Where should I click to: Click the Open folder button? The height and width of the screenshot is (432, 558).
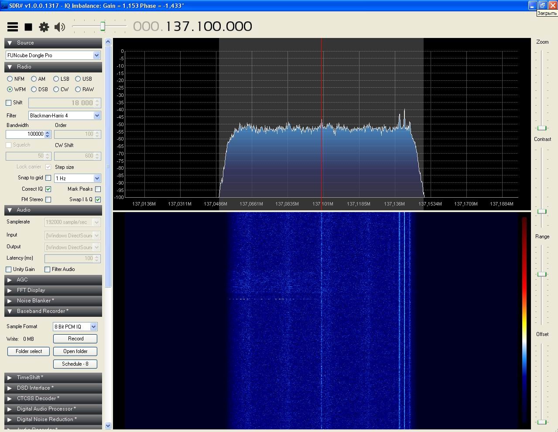(x=75, y=351)
